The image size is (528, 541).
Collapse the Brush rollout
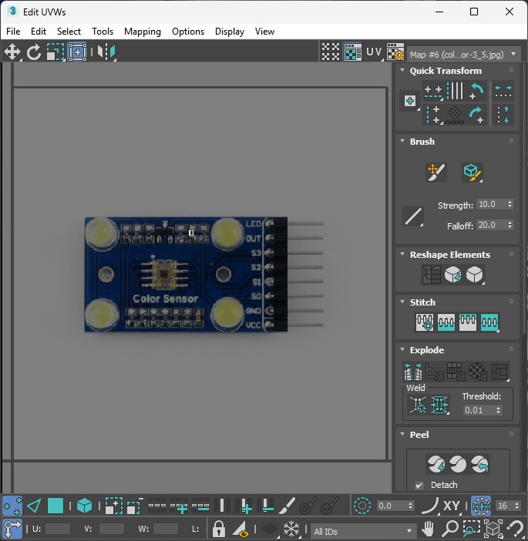[402, 141]
